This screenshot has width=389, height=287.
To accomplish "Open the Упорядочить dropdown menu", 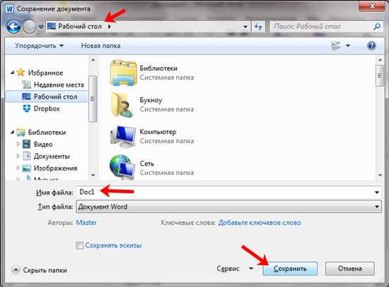I will coord(39,46).
